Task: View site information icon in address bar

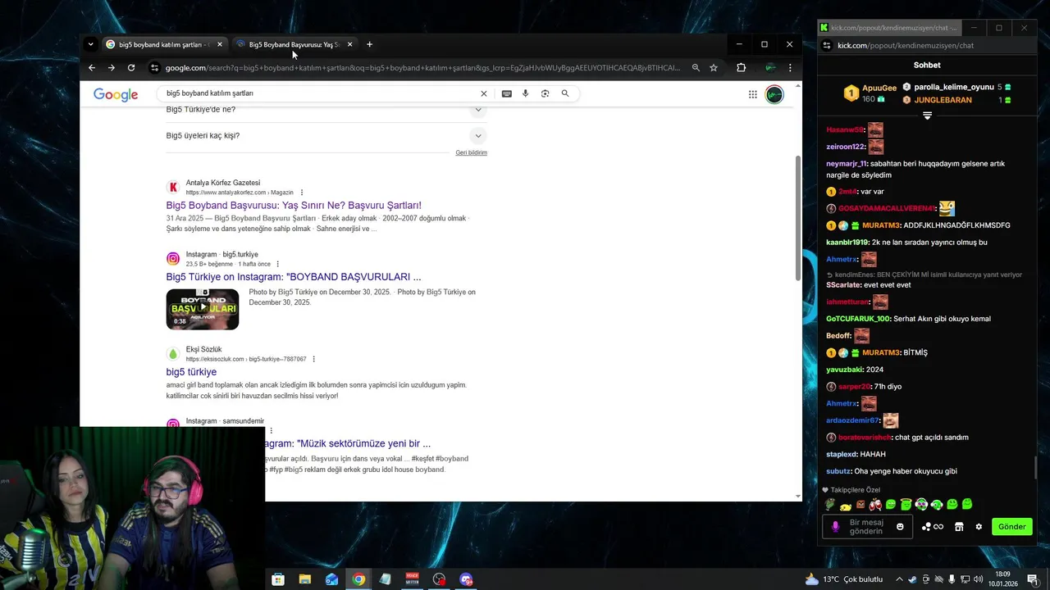Action: (154, 68)
